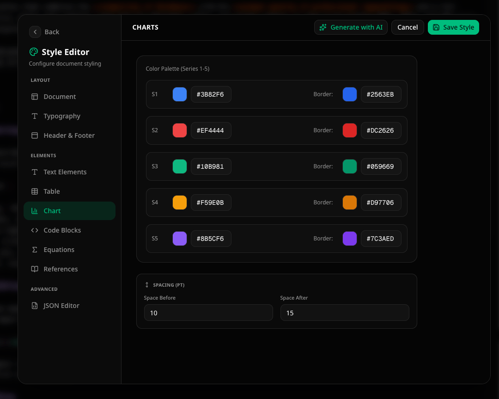
Task: Edit the #3B82F6 hex field
Action: [x=211, y=95]
